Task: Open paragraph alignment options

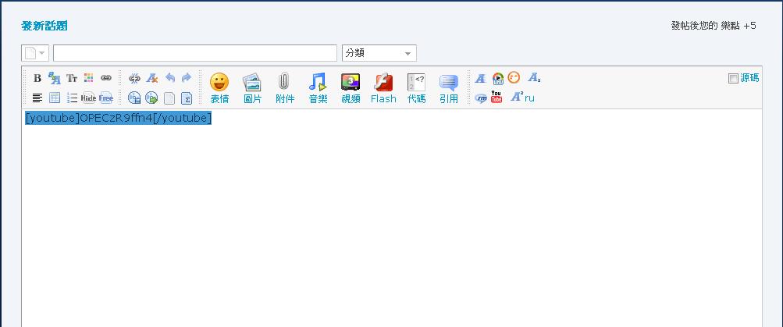Action: [x=37, y=98]
